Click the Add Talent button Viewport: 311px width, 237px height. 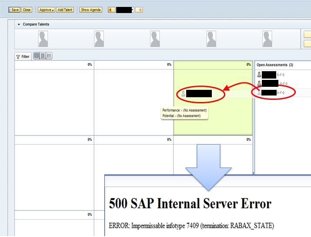tap(65, 10)
